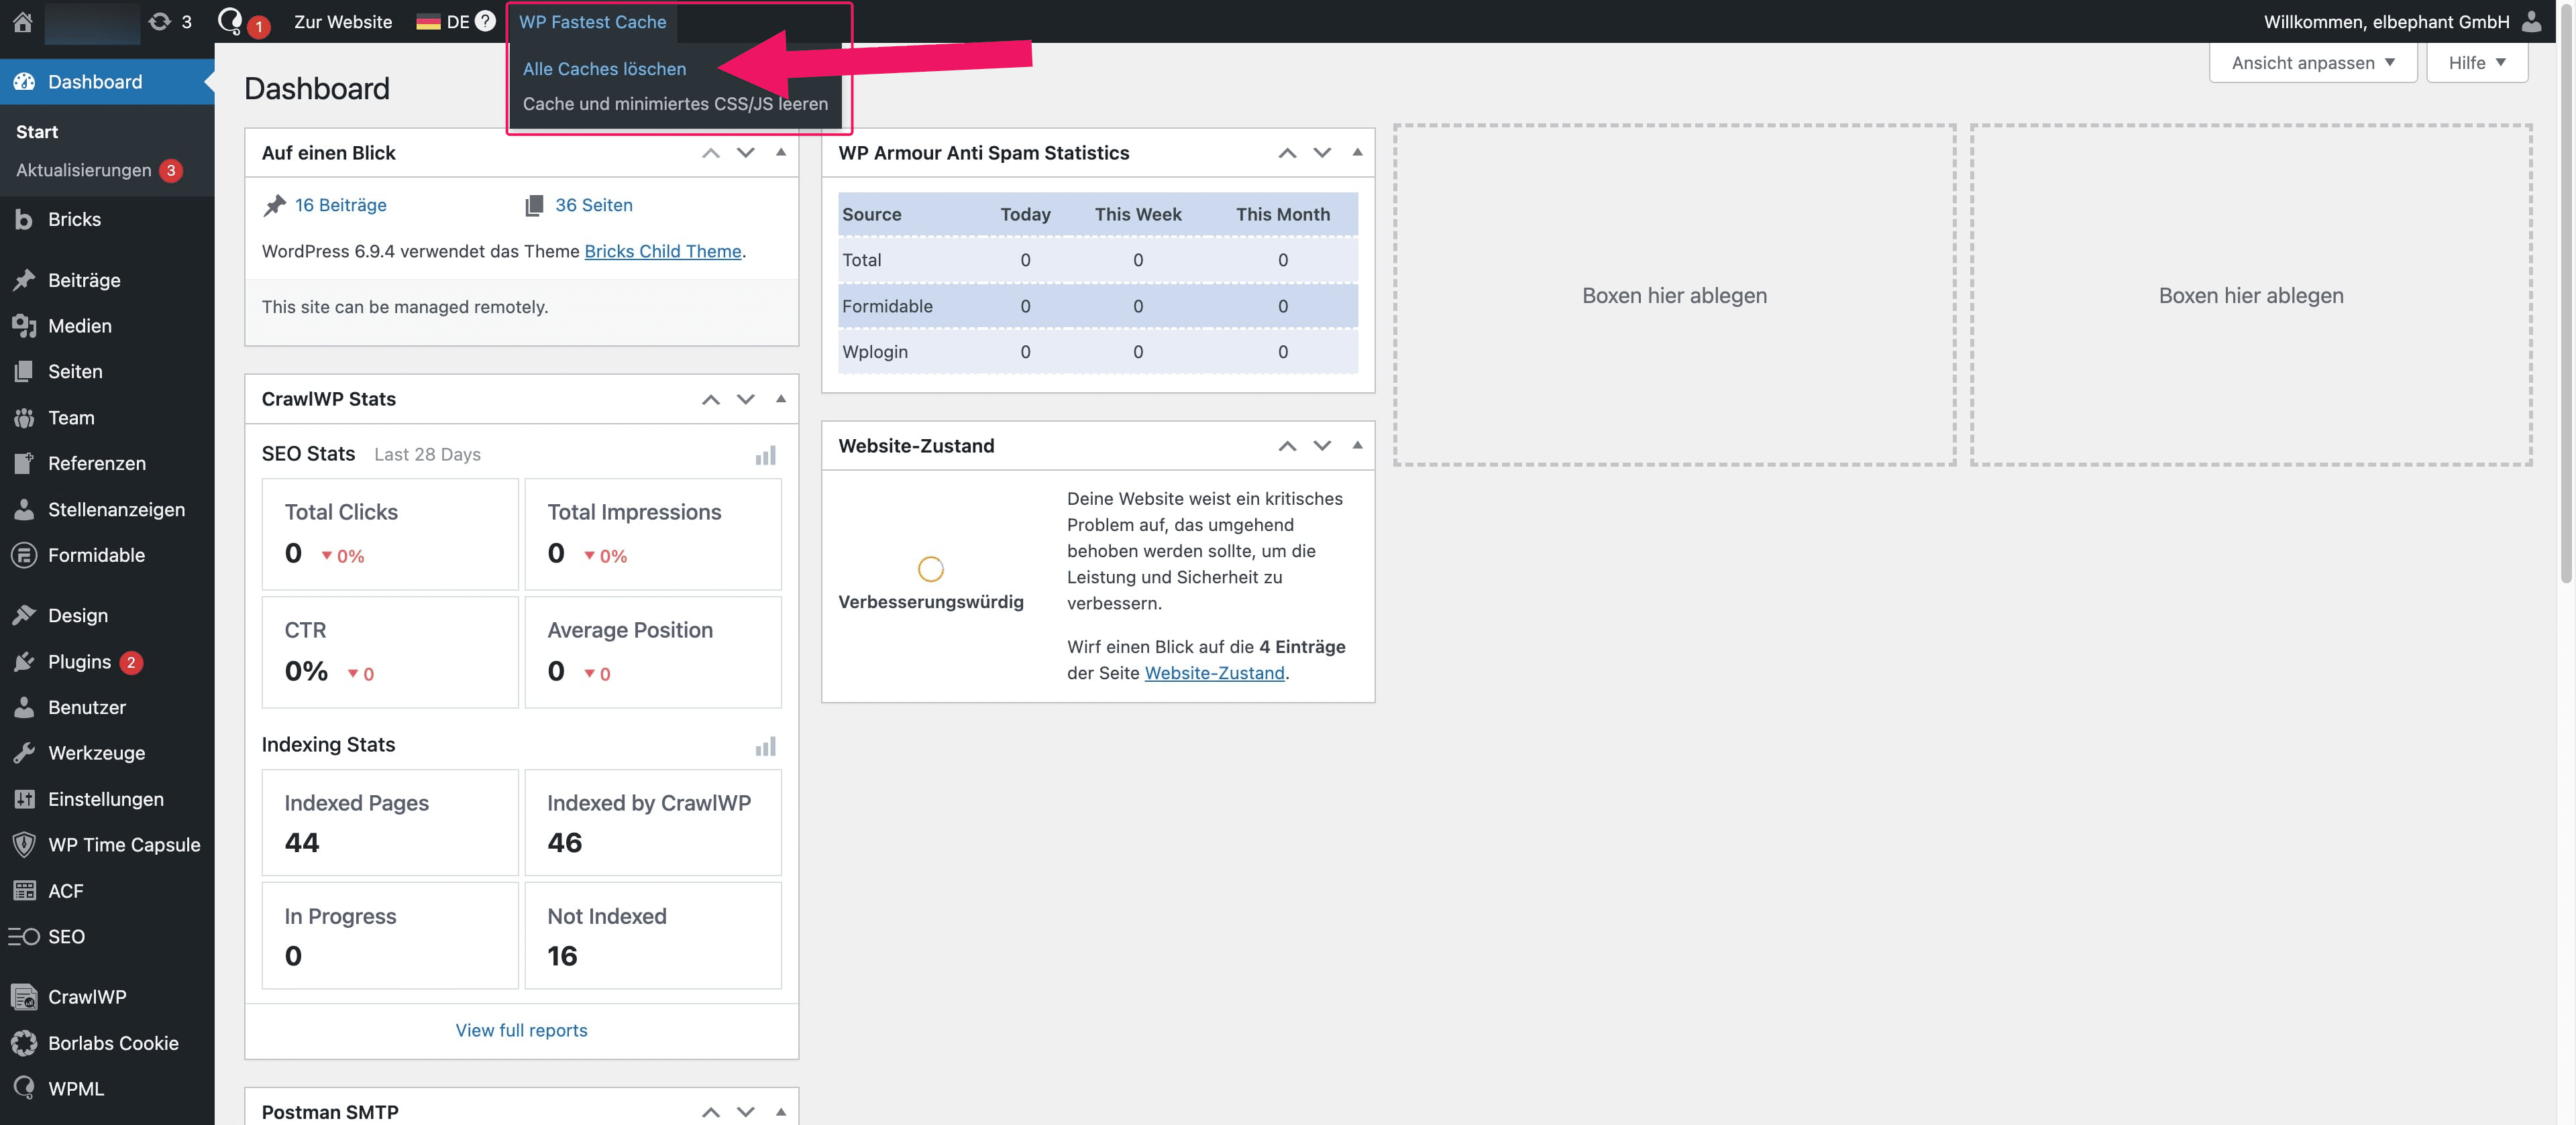Click the Einstellungen settings icon
This screenshot has height=1125, width=2576.
[24, 798]
